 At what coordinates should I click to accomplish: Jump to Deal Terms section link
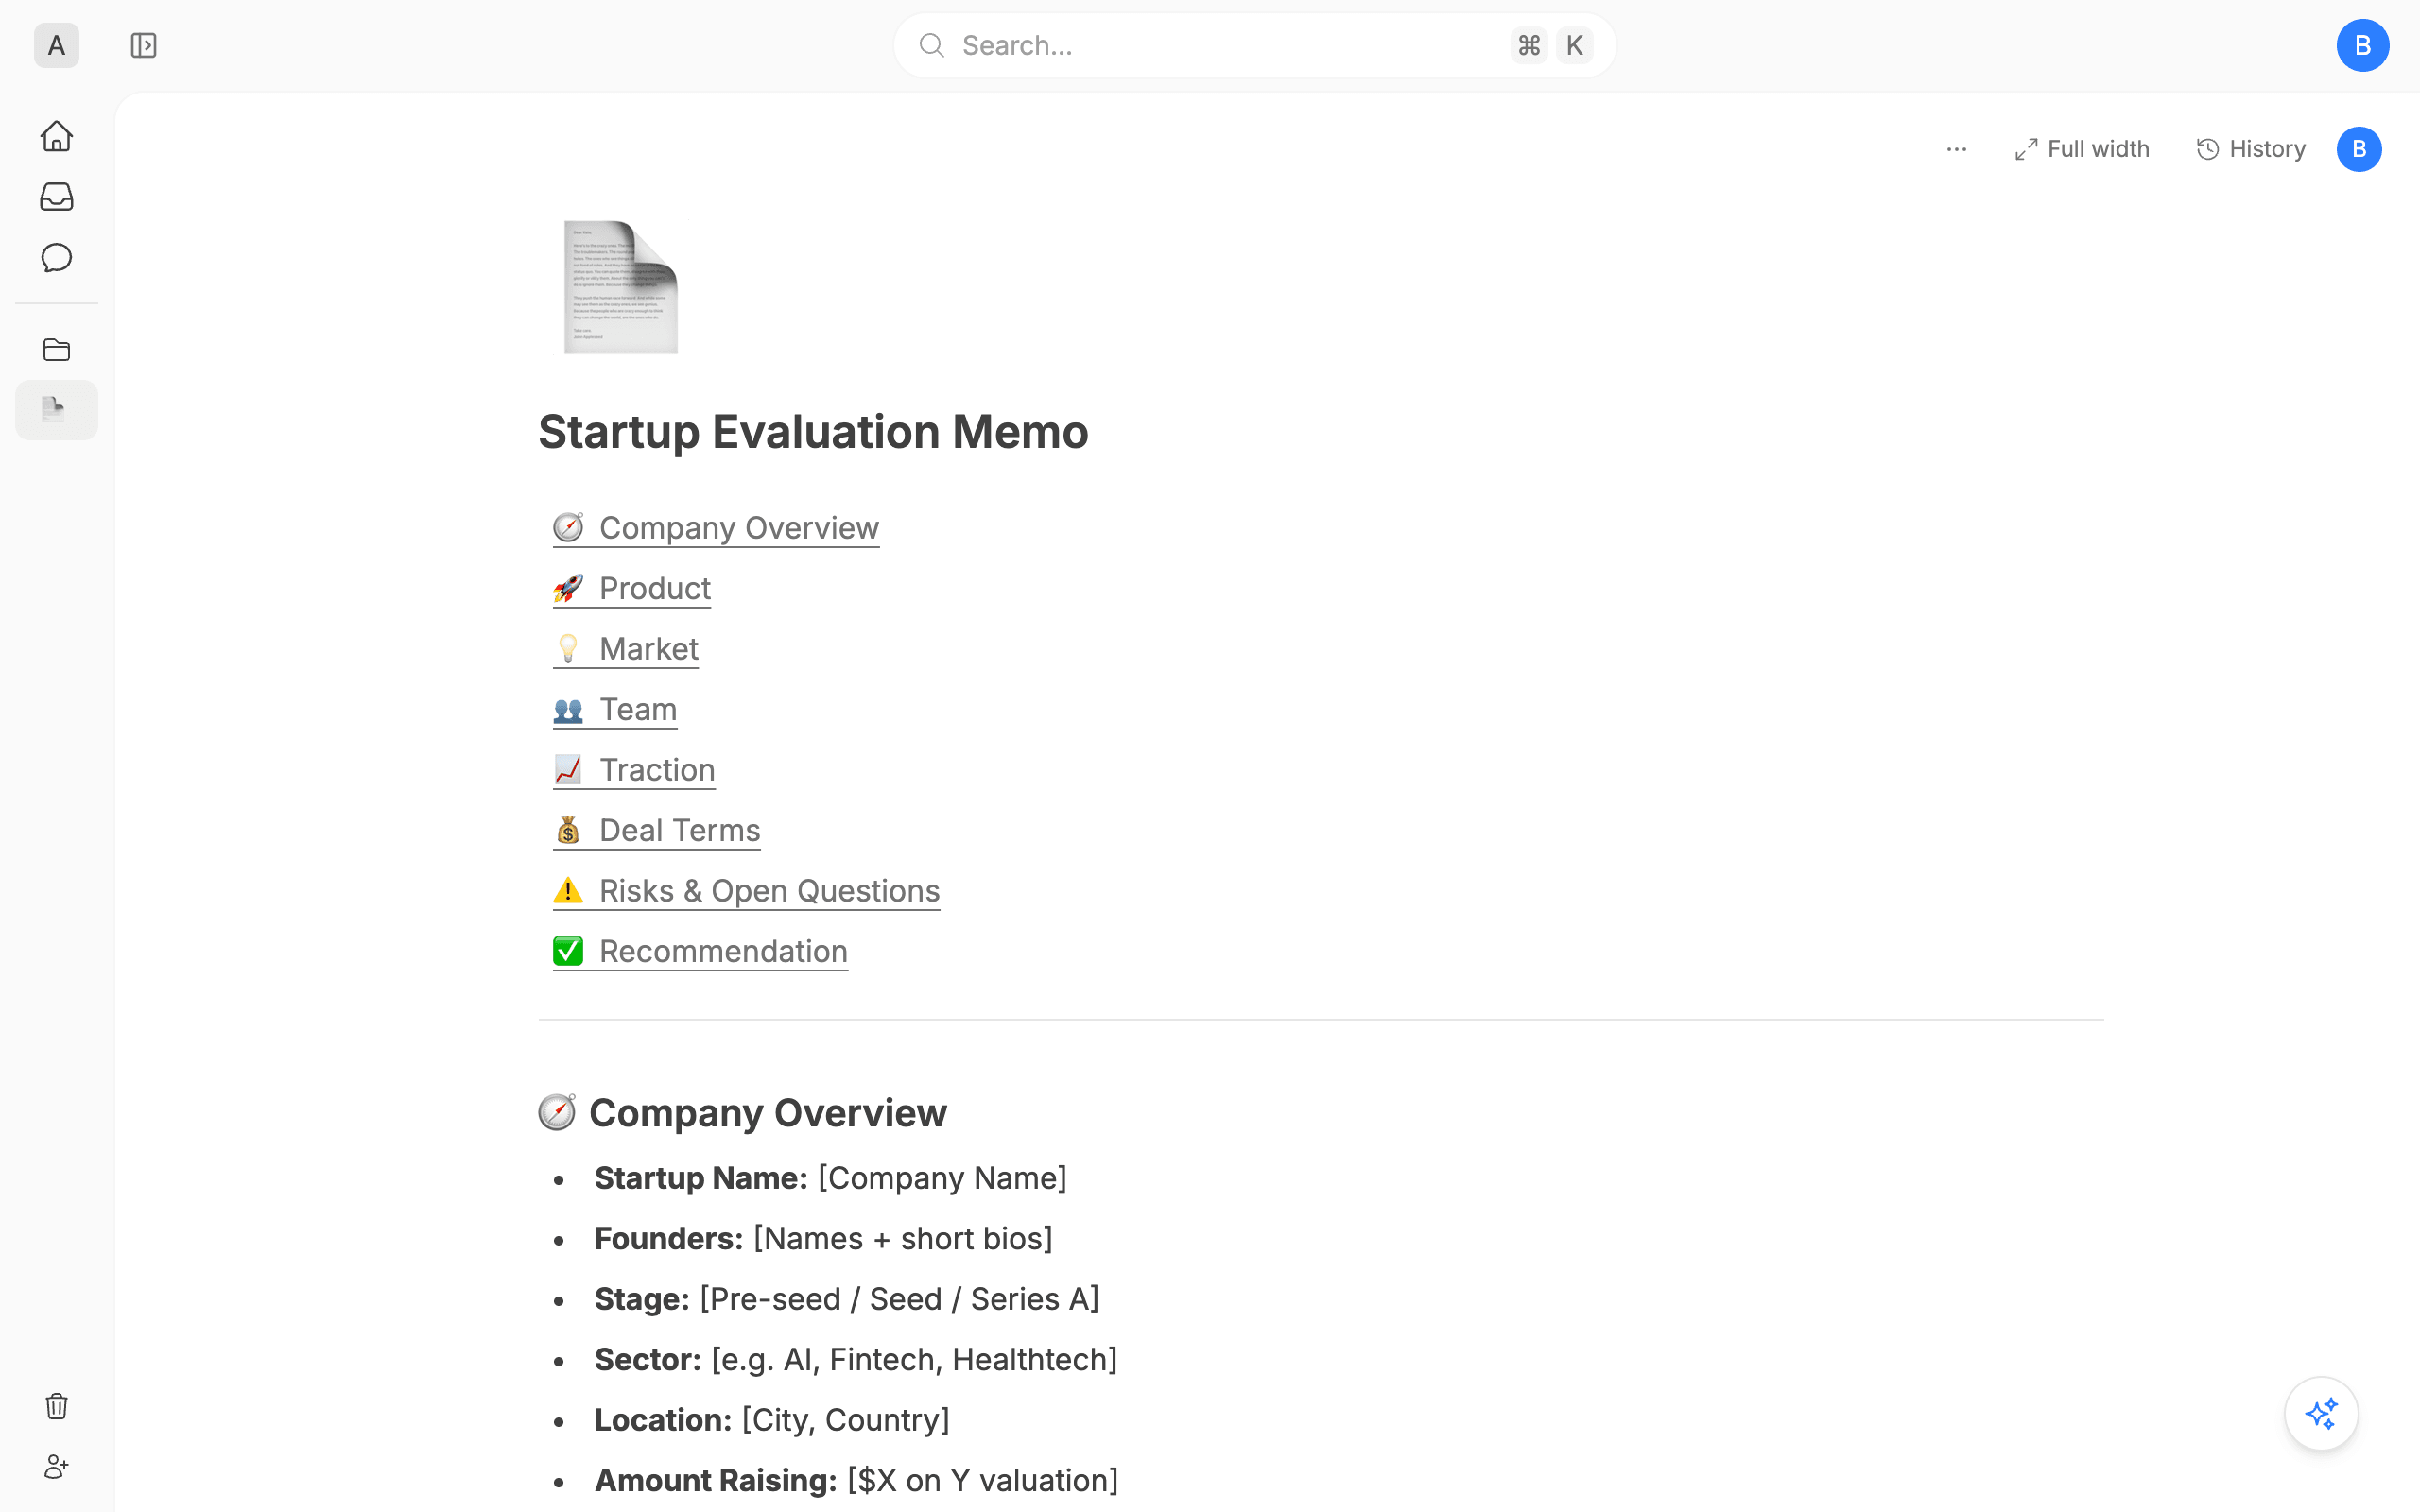[657, 830]
